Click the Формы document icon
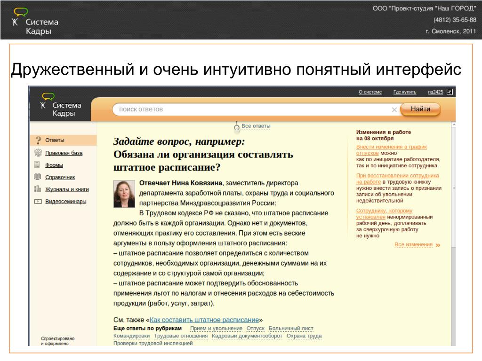The height and width of the screenshot is (361, 482). coord(37,165)
